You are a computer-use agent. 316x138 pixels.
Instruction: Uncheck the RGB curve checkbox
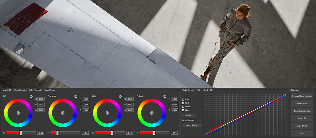183,99
